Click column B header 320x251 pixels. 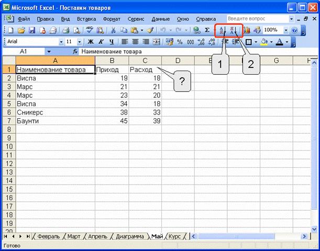112,61
